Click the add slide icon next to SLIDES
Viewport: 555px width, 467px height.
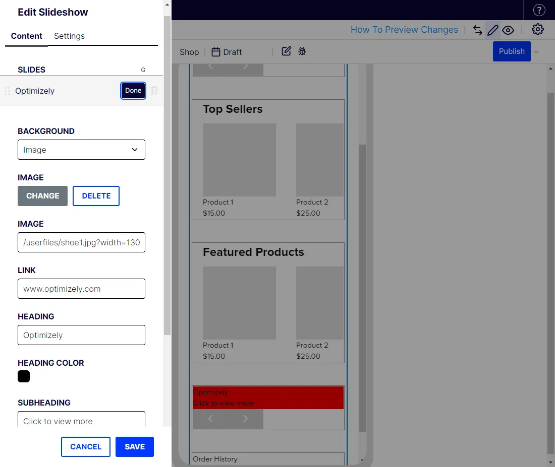pyautogui.click(x=143, y=70)
